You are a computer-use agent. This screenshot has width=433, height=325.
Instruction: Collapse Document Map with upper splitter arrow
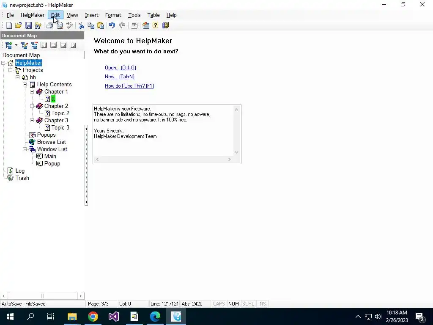point(86,129)
